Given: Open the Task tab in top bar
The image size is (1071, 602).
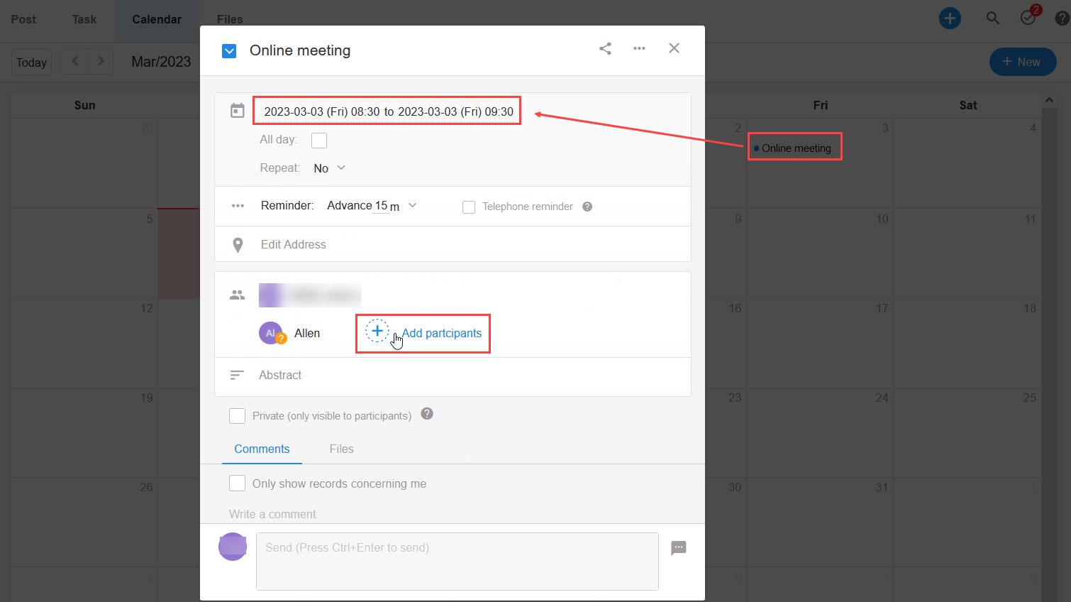Looking at the screenshot, I should click(x=84, y=19).
